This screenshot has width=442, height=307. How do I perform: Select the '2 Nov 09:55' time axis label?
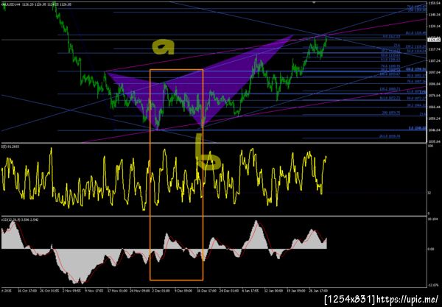point(71,290)
